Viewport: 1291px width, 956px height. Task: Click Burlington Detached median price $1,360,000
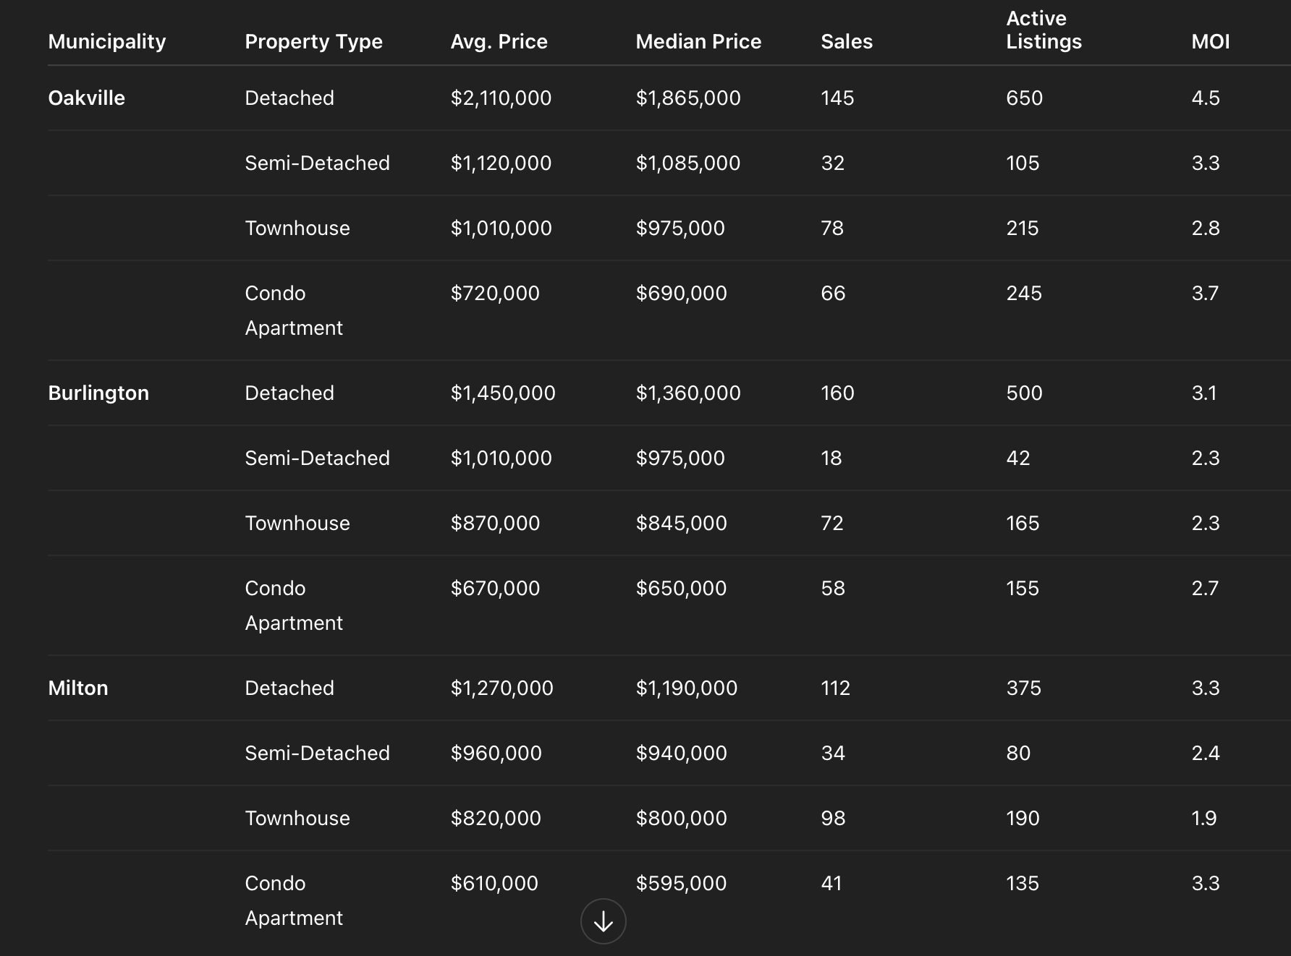pyautogui.click(x=687, y=393)
